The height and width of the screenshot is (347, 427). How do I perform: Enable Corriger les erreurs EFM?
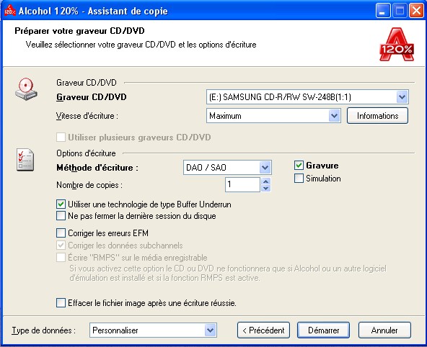[x=61, y=233]
